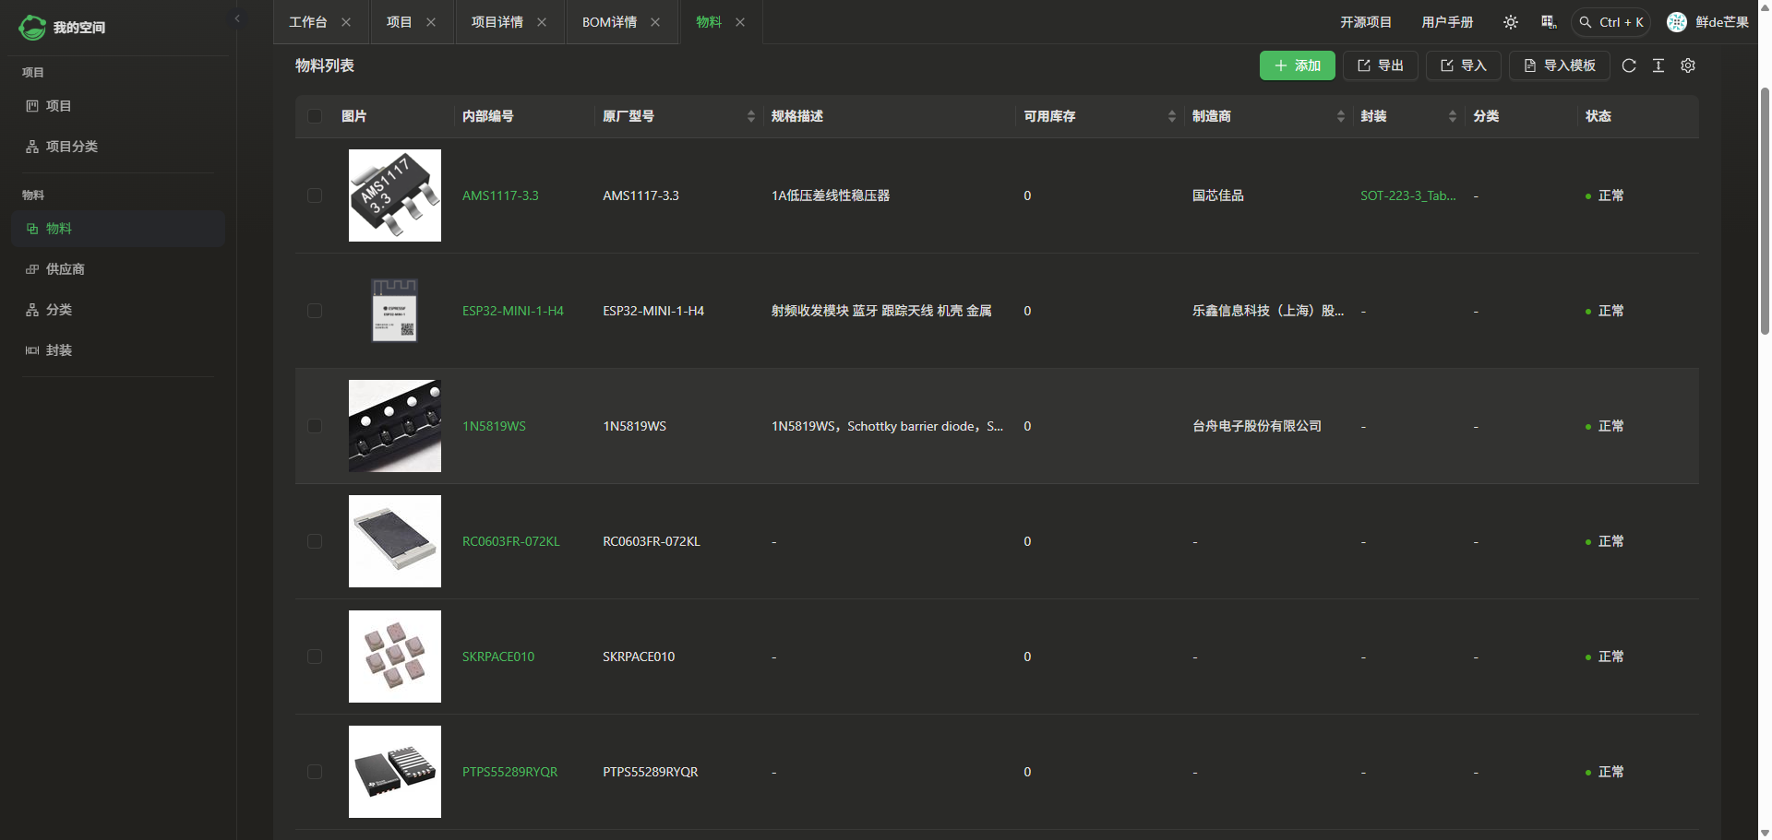1772x840 pixels.
Task: Open the column settings gear icon
Action: [x=1688, y=65]
